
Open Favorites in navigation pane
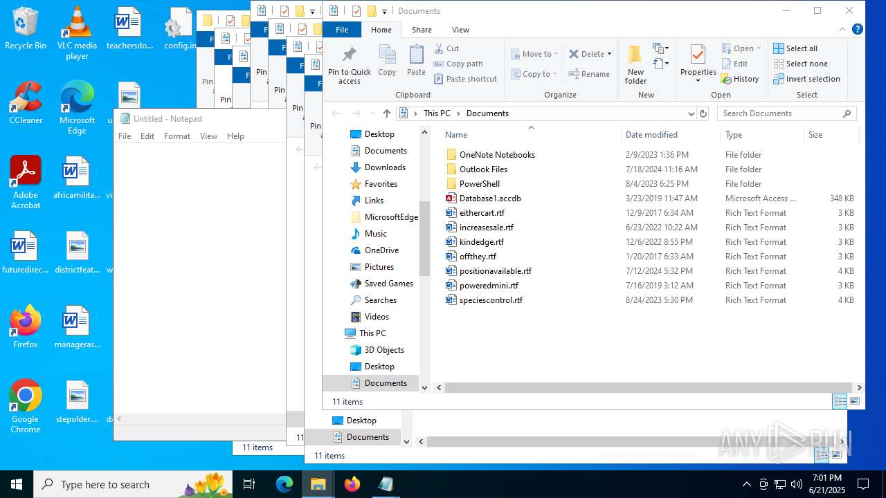[x=381, y=184]
